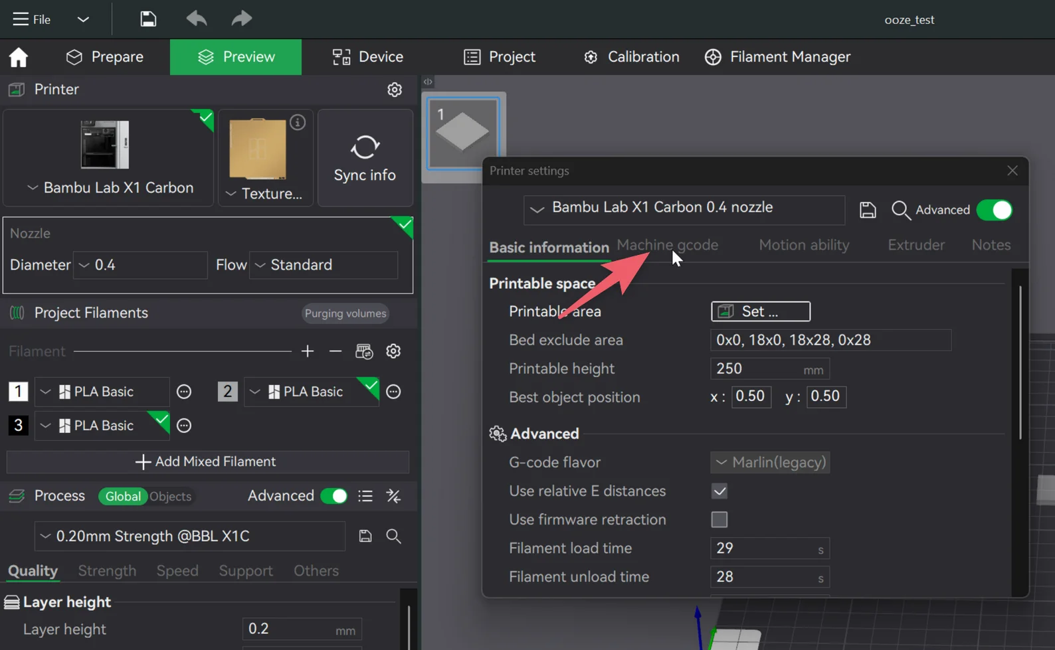
Task: Search process settings
Action: [x=393, y=536]
